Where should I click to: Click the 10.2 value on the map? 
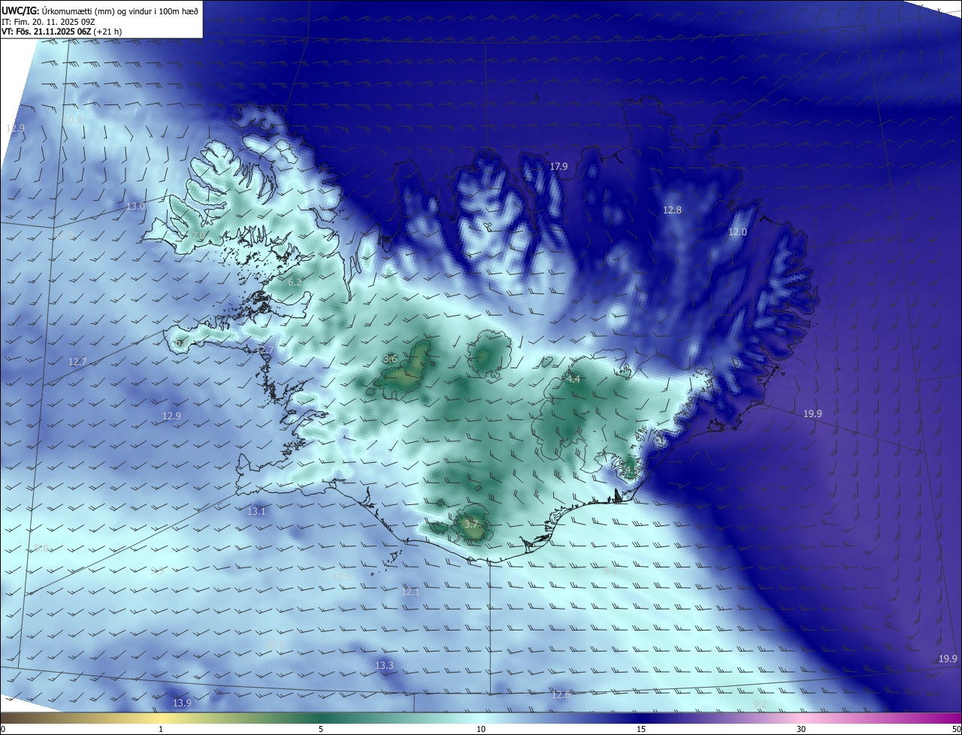pos(72,120)
